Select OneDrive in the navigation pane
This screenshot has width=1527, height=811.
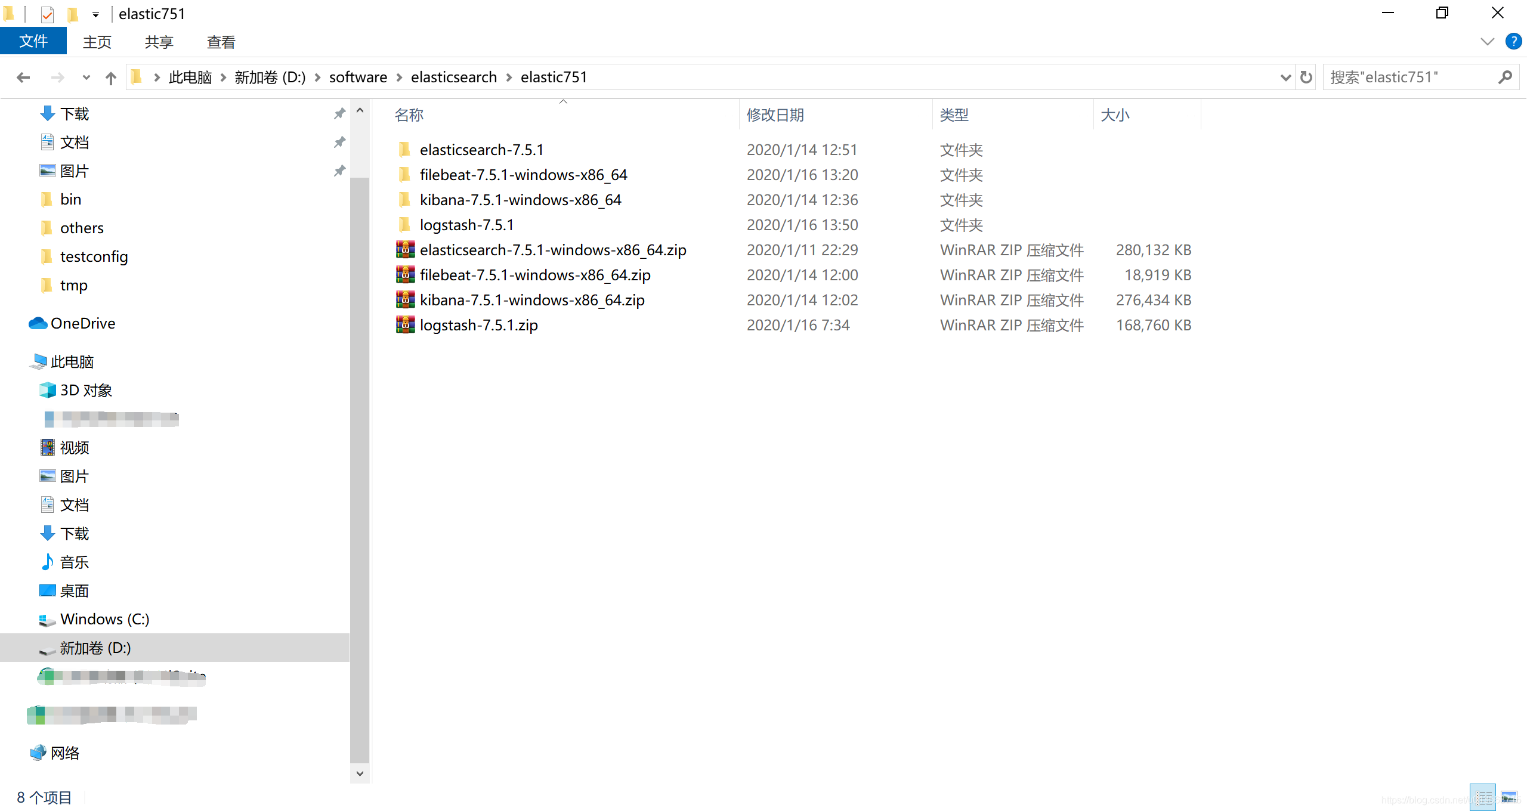tap(83, 324)
